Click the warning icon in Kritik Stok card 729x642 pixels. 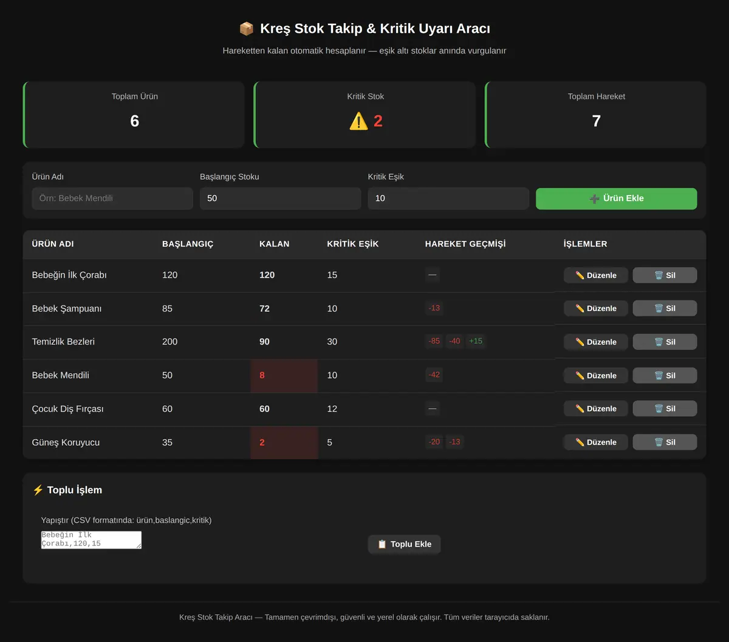[x=358, y=121]
